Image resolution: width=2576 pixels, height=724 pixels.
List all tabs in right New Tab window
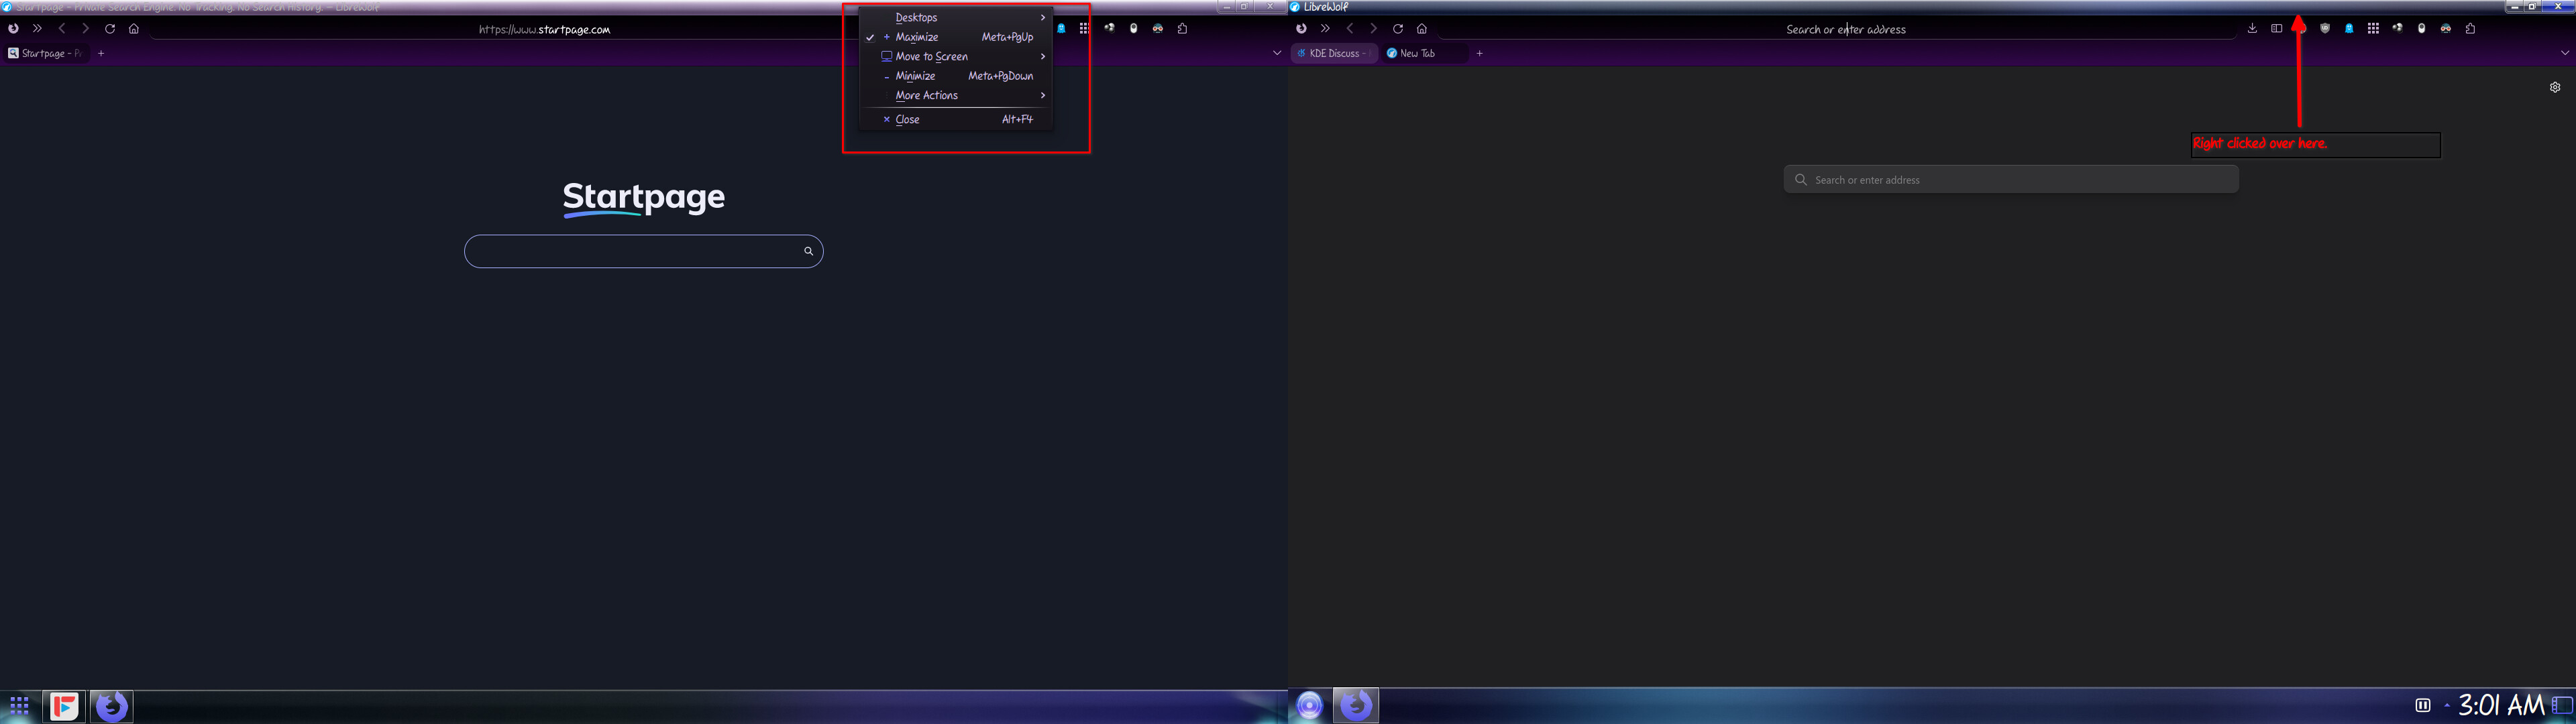(x=2565, y=53)
